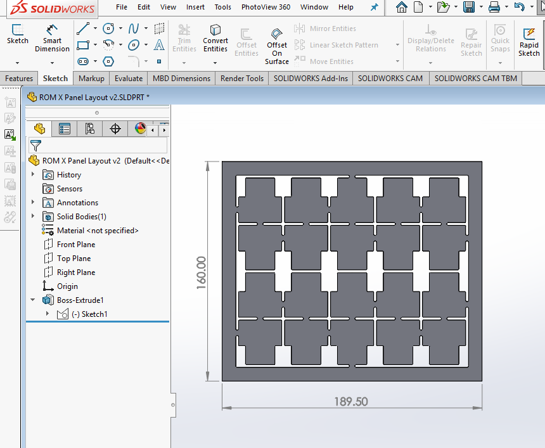
Task: Open the Smart Dimension dropdown arrow
Action: click(x=52, y=62)
